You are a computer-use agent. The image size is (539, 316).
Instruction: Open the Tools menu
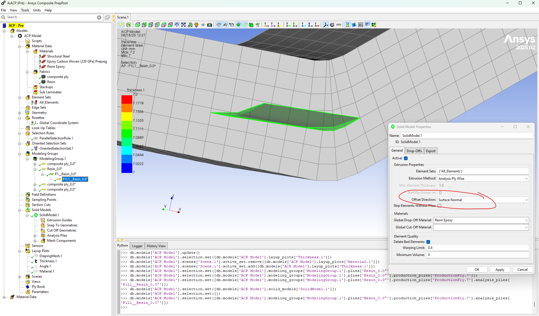tap(25, 10)
